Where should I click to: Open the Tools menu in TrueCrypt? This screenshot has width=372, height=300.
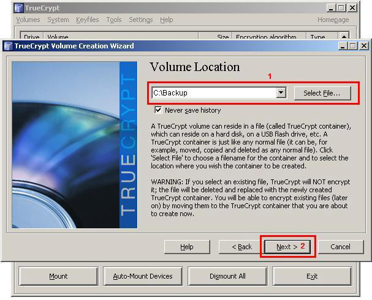pyautogui.click(x=114, y=20)
